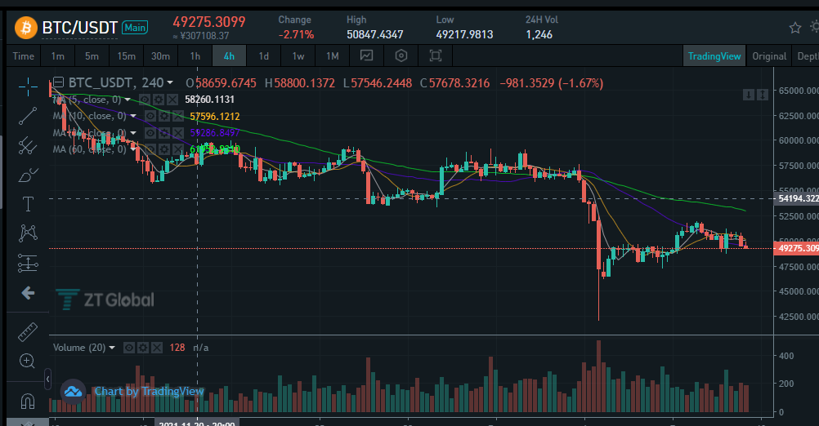Open chart indicators button in toolbar

click(367, 55)
